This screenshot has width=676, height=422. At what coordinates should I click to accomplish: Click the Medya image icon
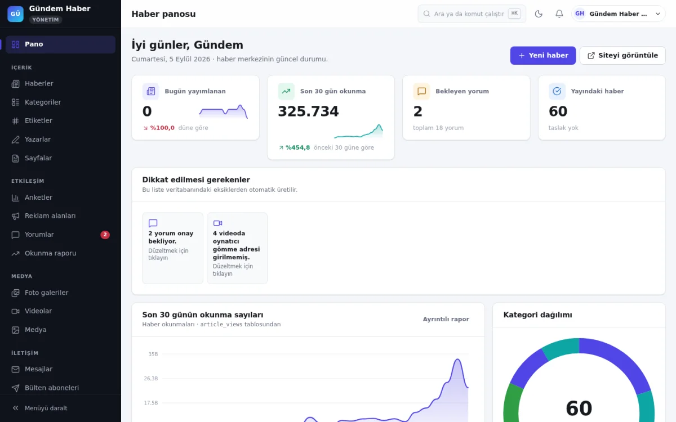click(15, 330)
